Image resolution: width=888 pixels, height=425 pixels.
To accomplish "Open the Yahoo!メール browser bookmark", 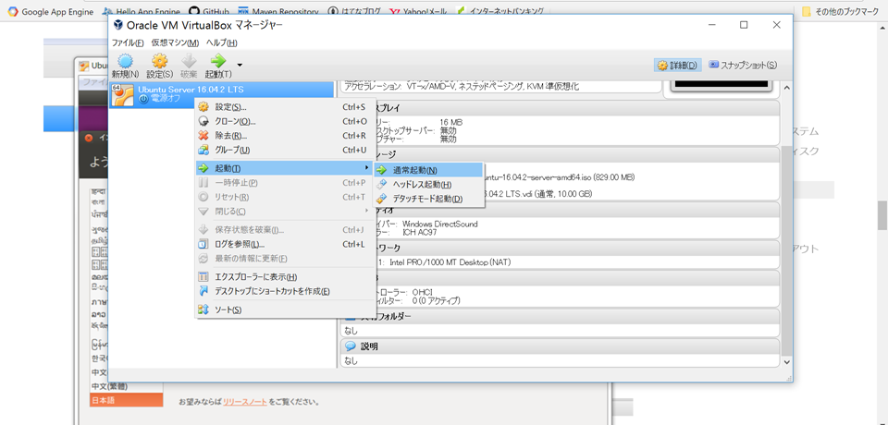I will (x=419, y=11).
